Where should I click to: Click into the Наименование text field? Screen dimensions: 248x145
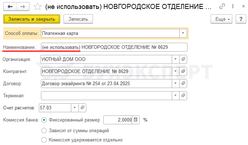pyautogui.click(x=114, y=47)
